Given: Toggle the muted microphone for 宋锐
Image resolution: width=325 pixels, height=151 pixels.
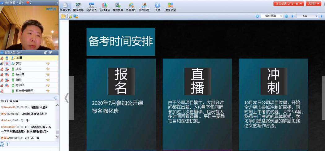Looking at the screenshot, I should (2, 69).
